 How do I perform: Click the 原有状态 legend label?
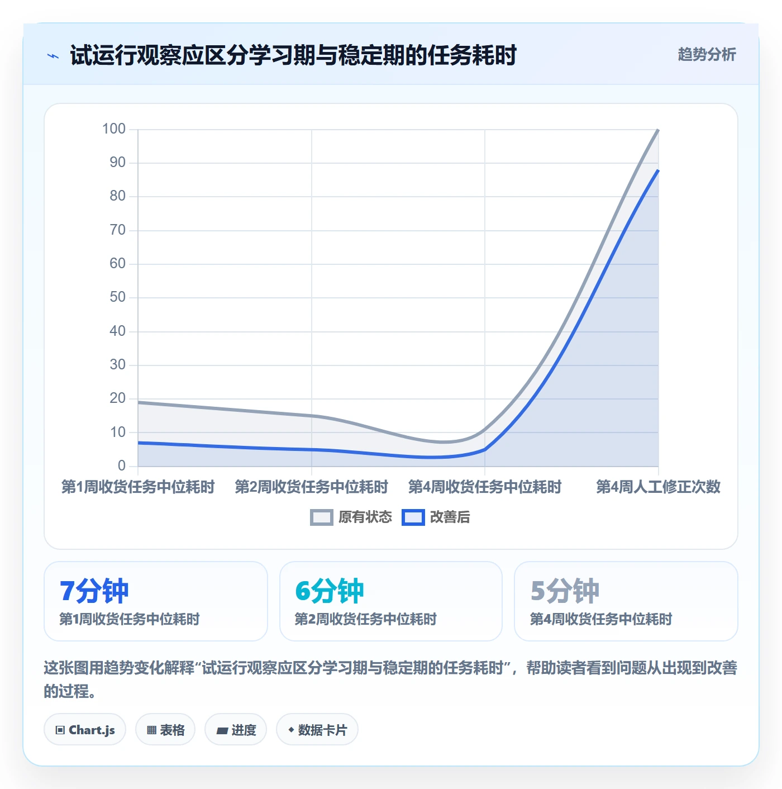click(365, 517)
